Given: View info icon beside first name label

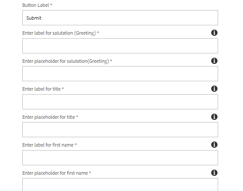Looking at the screenshot, I should [x=214, y=144].
